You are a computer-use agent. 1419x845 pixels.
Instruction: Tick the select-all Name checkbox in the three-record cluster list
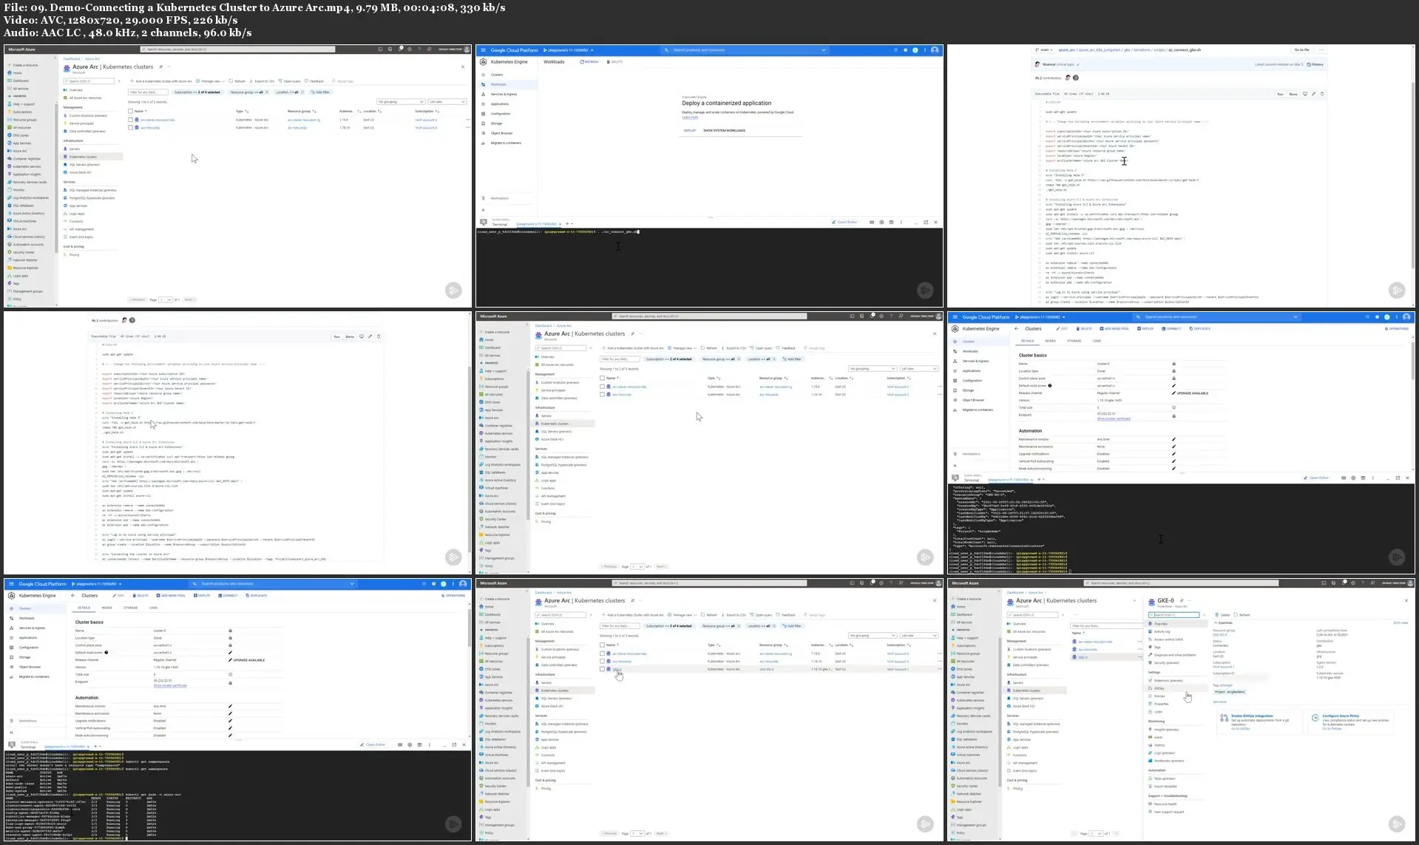[603, 645]
